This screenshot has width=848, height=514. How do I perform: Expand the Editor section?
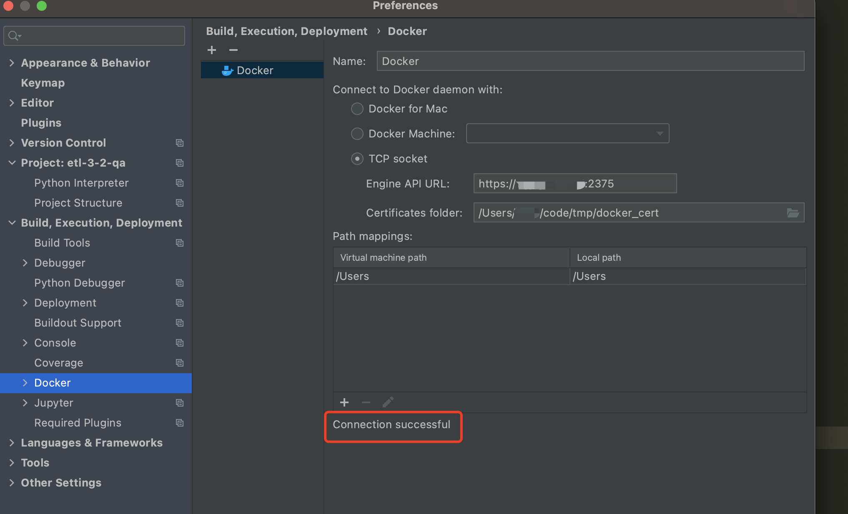(x=12, y=103)
